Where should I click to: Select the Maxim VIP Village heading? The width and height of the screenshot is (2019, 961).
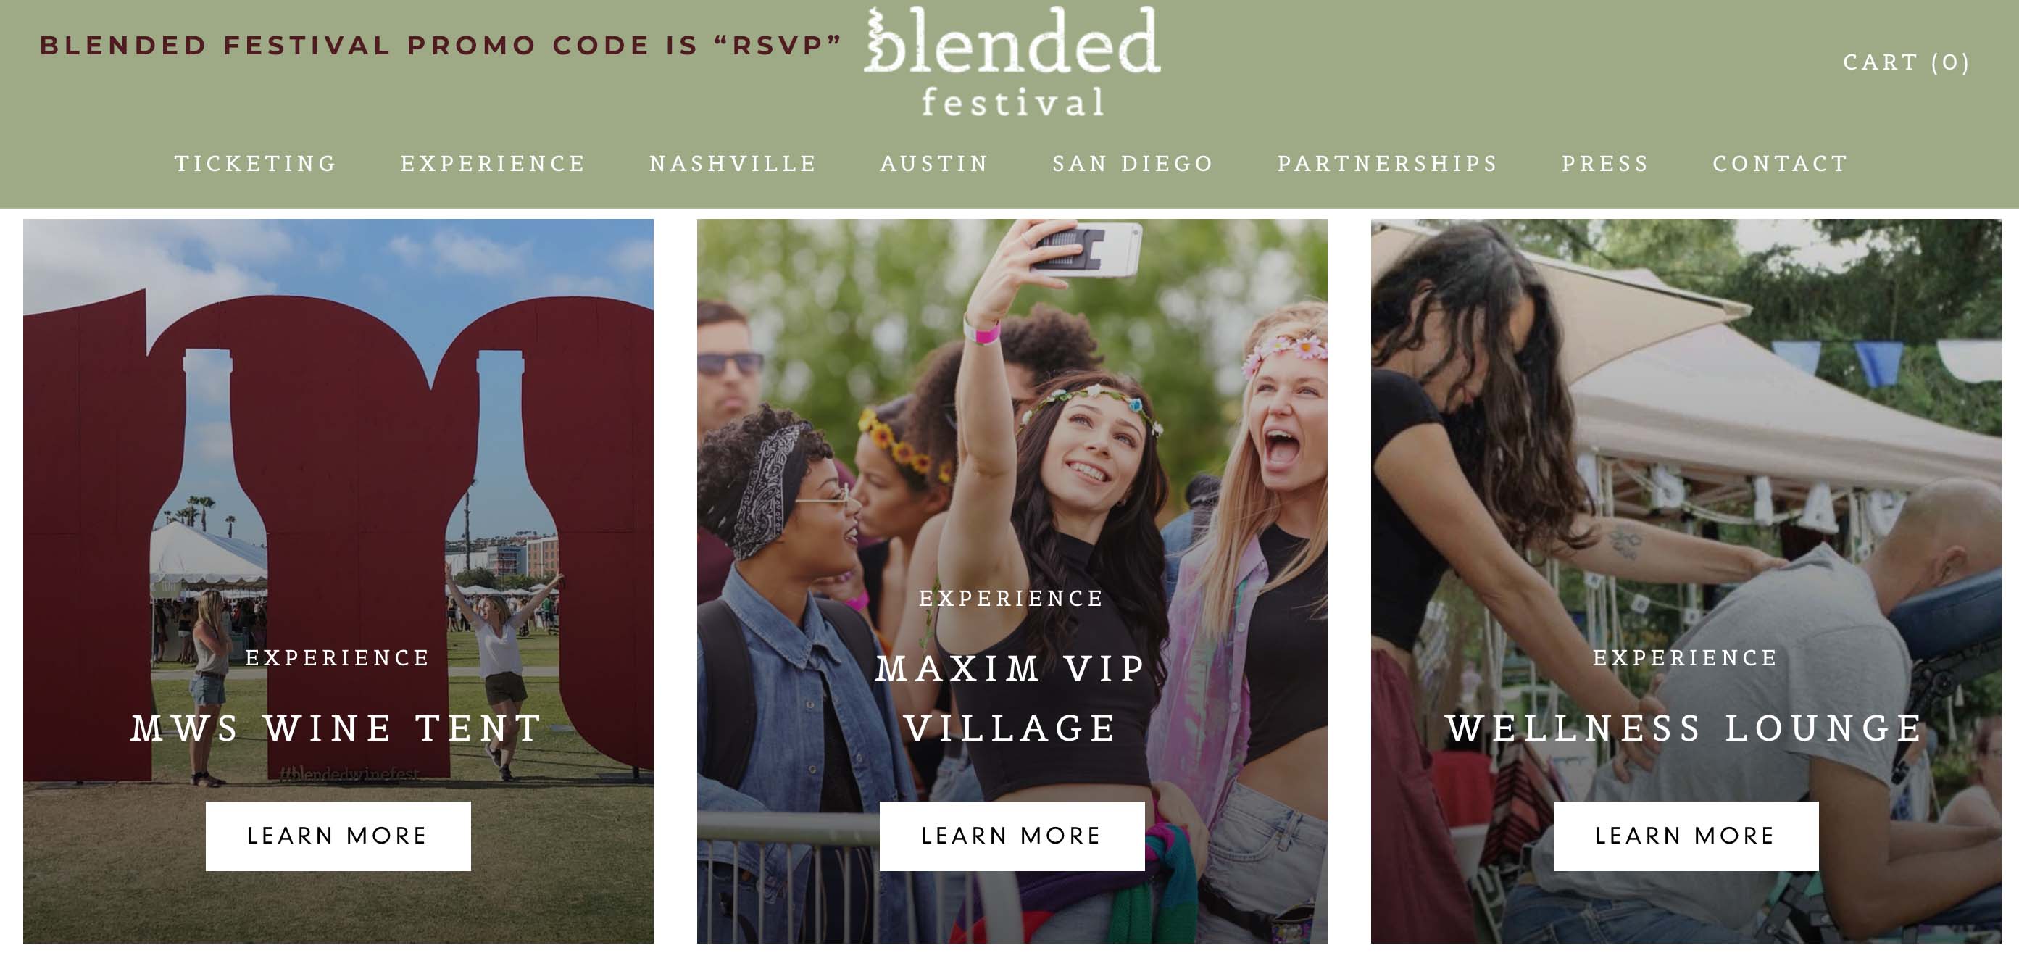click(1012, 699)
